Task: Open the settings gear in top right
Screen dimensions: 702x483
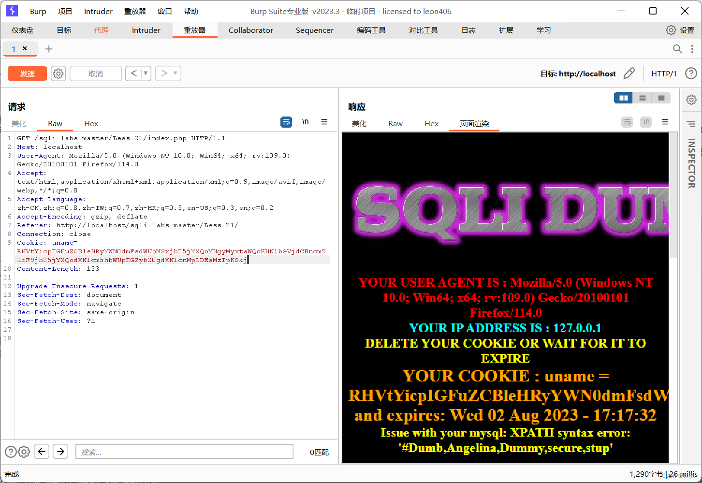Action: pyautogui.click(x=671, y=30)
